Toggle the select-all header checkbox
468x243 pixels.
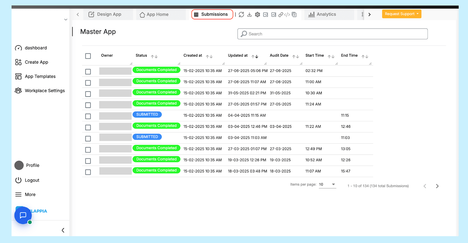coord(88,56)
